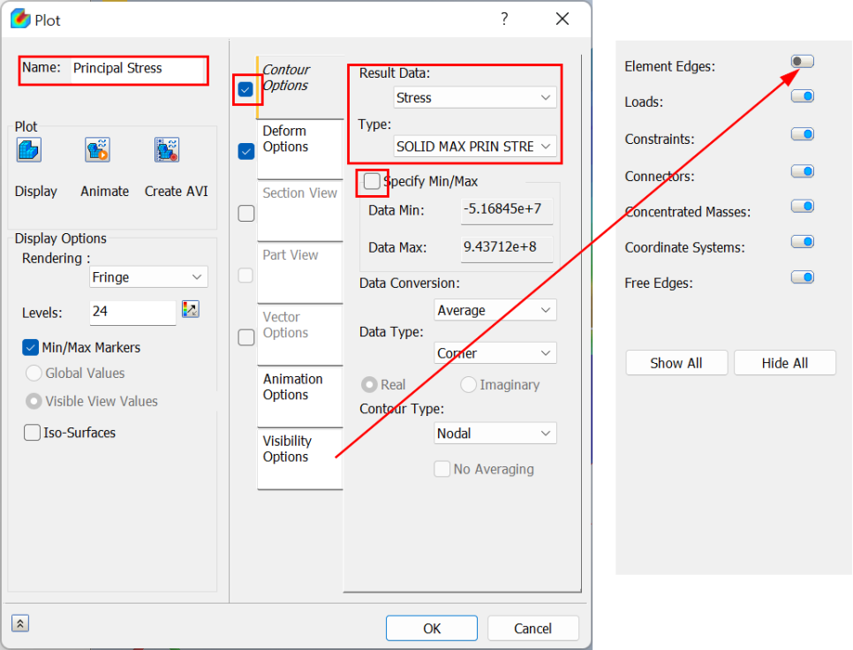Switch to the Visibility Options tab
Viewport: 853px width, 650px height.
(287, 449)
